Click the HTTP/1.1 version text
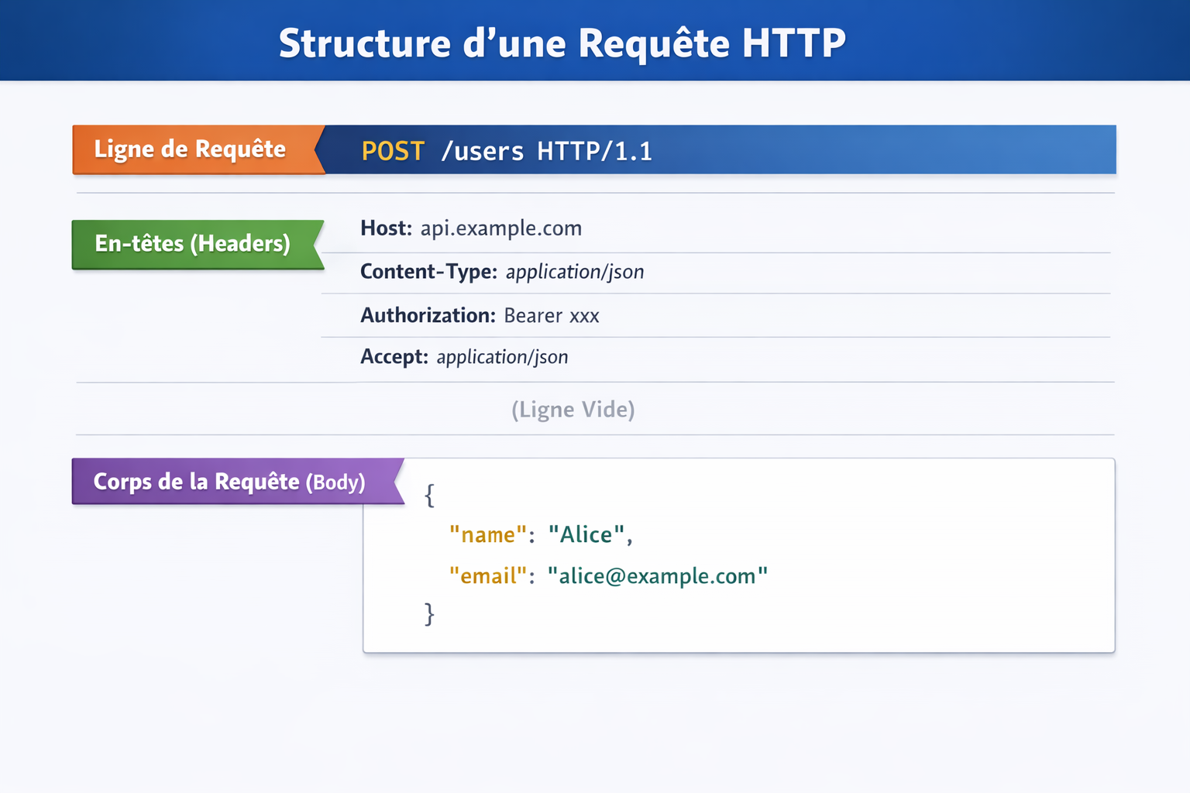 pyautogui.click(x=595, y=152)
